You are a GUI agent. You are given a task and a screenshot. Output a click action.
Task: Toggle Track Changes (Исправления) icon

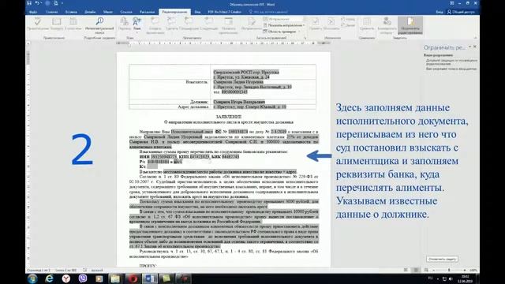tap(252, 24)
